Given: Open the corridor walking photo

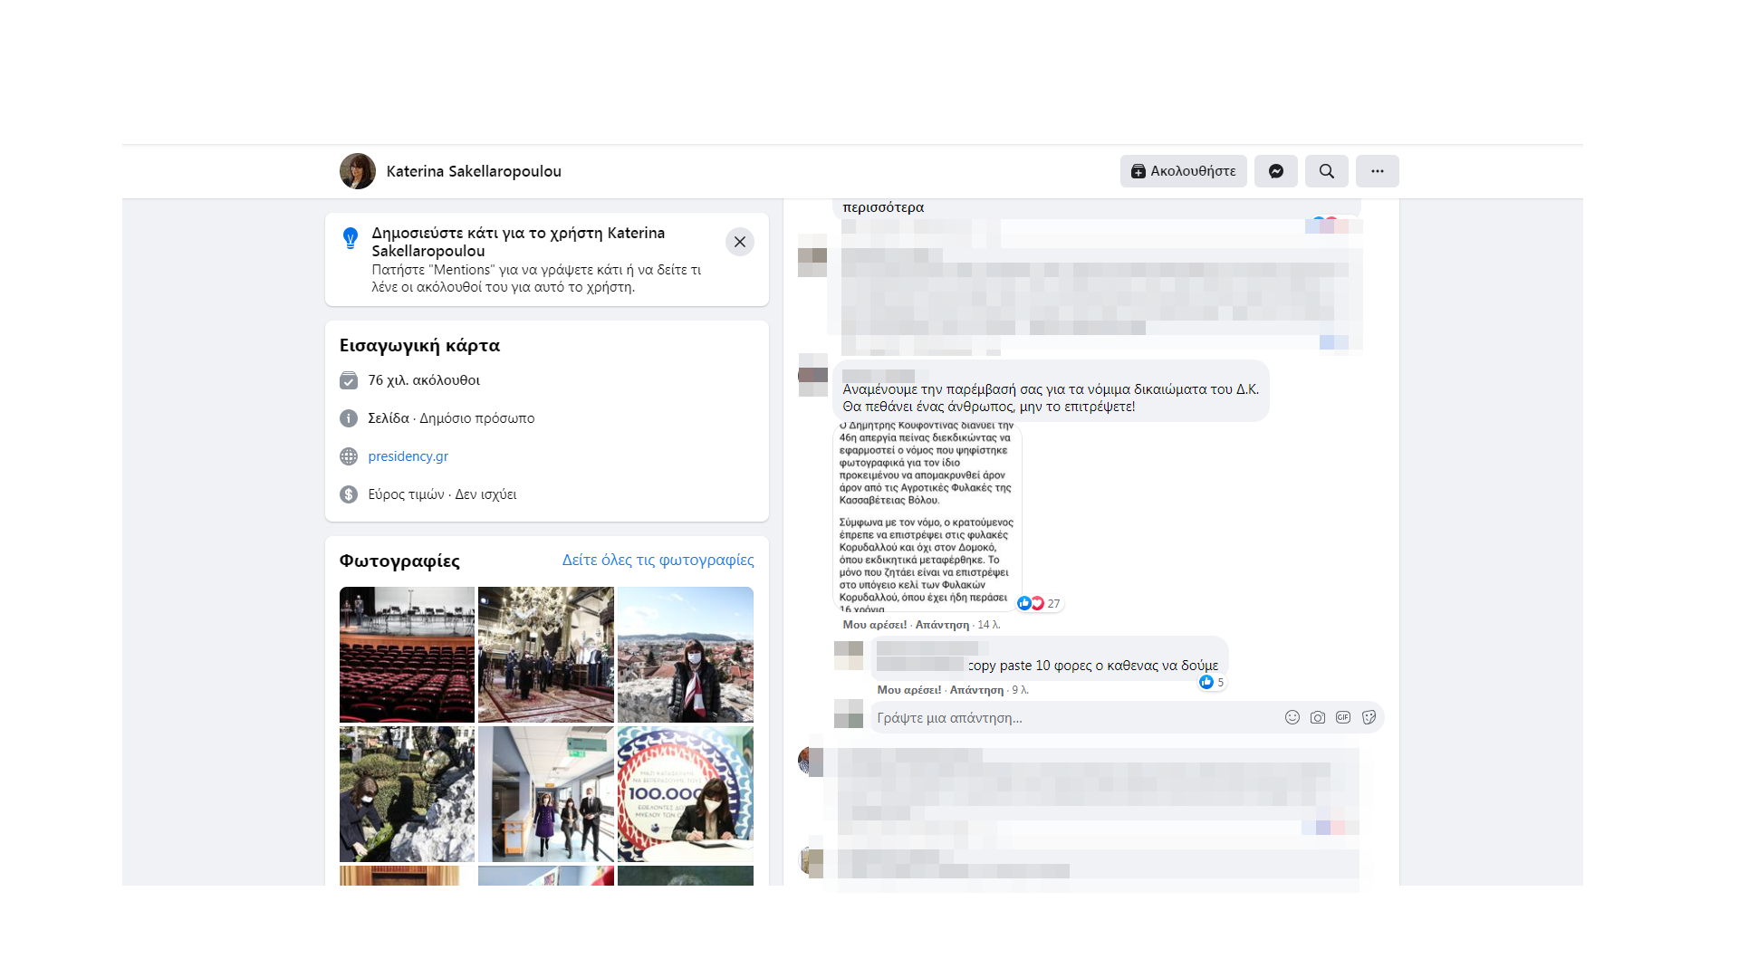Looking at the screenshot, I should [545, 793].
